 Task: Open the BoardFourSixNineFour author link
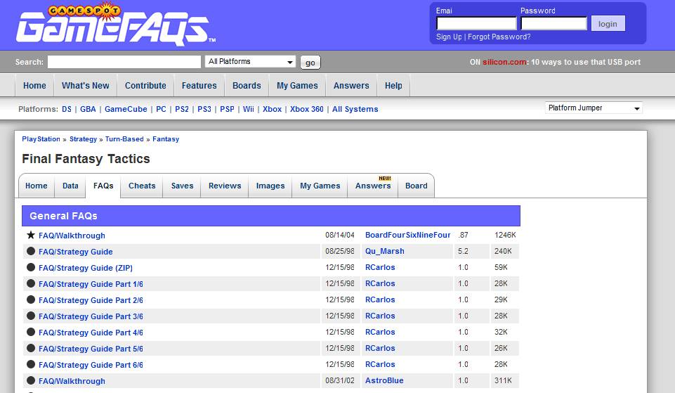[407, 235]
